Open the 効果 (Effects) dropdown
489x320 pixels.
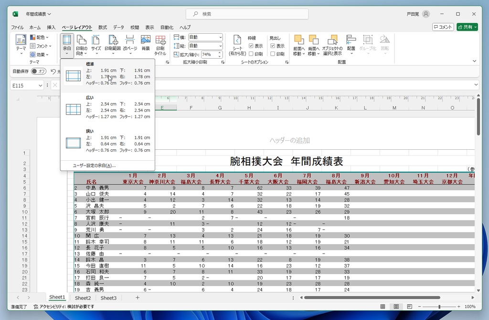click(40, 55)
